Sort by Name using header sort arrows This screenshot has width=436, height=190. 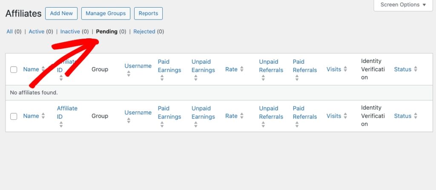pyautogui.click(x=43, y=69)
